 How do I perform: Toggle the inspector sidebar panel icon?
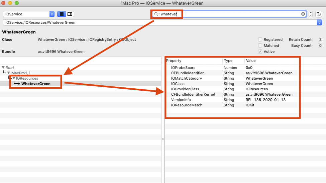[319, 14]
